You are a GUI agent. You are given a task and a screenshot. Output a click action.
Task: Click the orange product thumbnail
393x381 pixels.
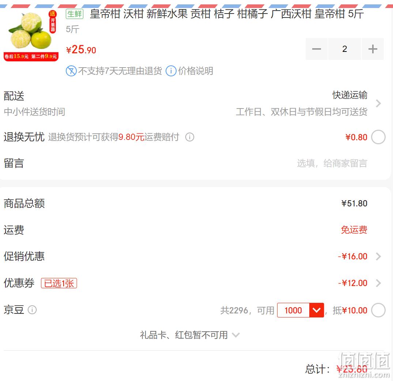pos(31,35)
